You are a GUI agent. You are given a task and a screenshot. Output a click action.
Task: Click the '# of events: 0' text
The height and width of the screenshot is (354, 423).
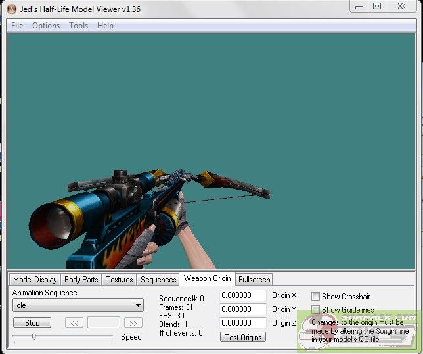point(181,333)
